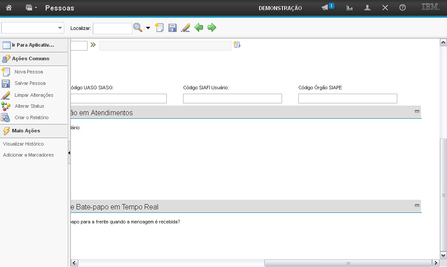
Task: Click the help question mark icon
Action: [x=402, y=8]
